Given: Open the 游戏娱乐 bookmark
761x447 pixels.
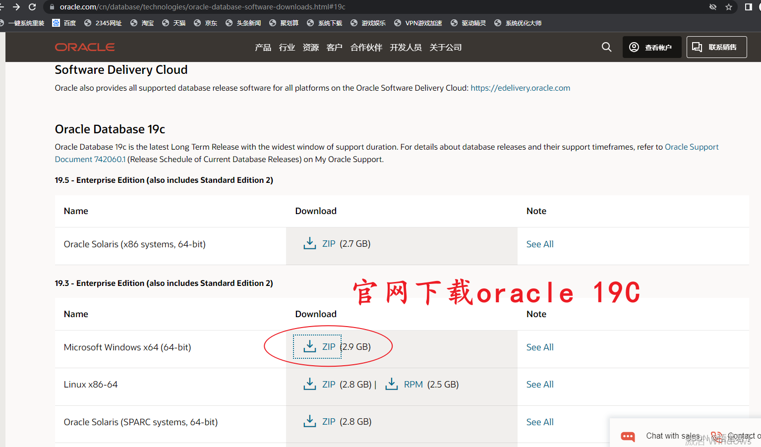Looking at the screenshot, I should [x=368, y=23].
